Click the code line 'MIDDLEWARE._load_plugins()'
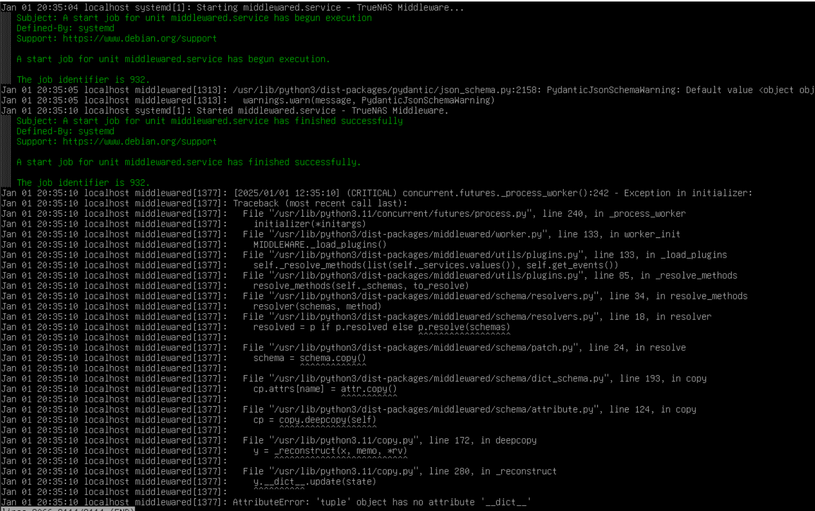This screenshot has width=815, height=511. (x=320, y=244)
